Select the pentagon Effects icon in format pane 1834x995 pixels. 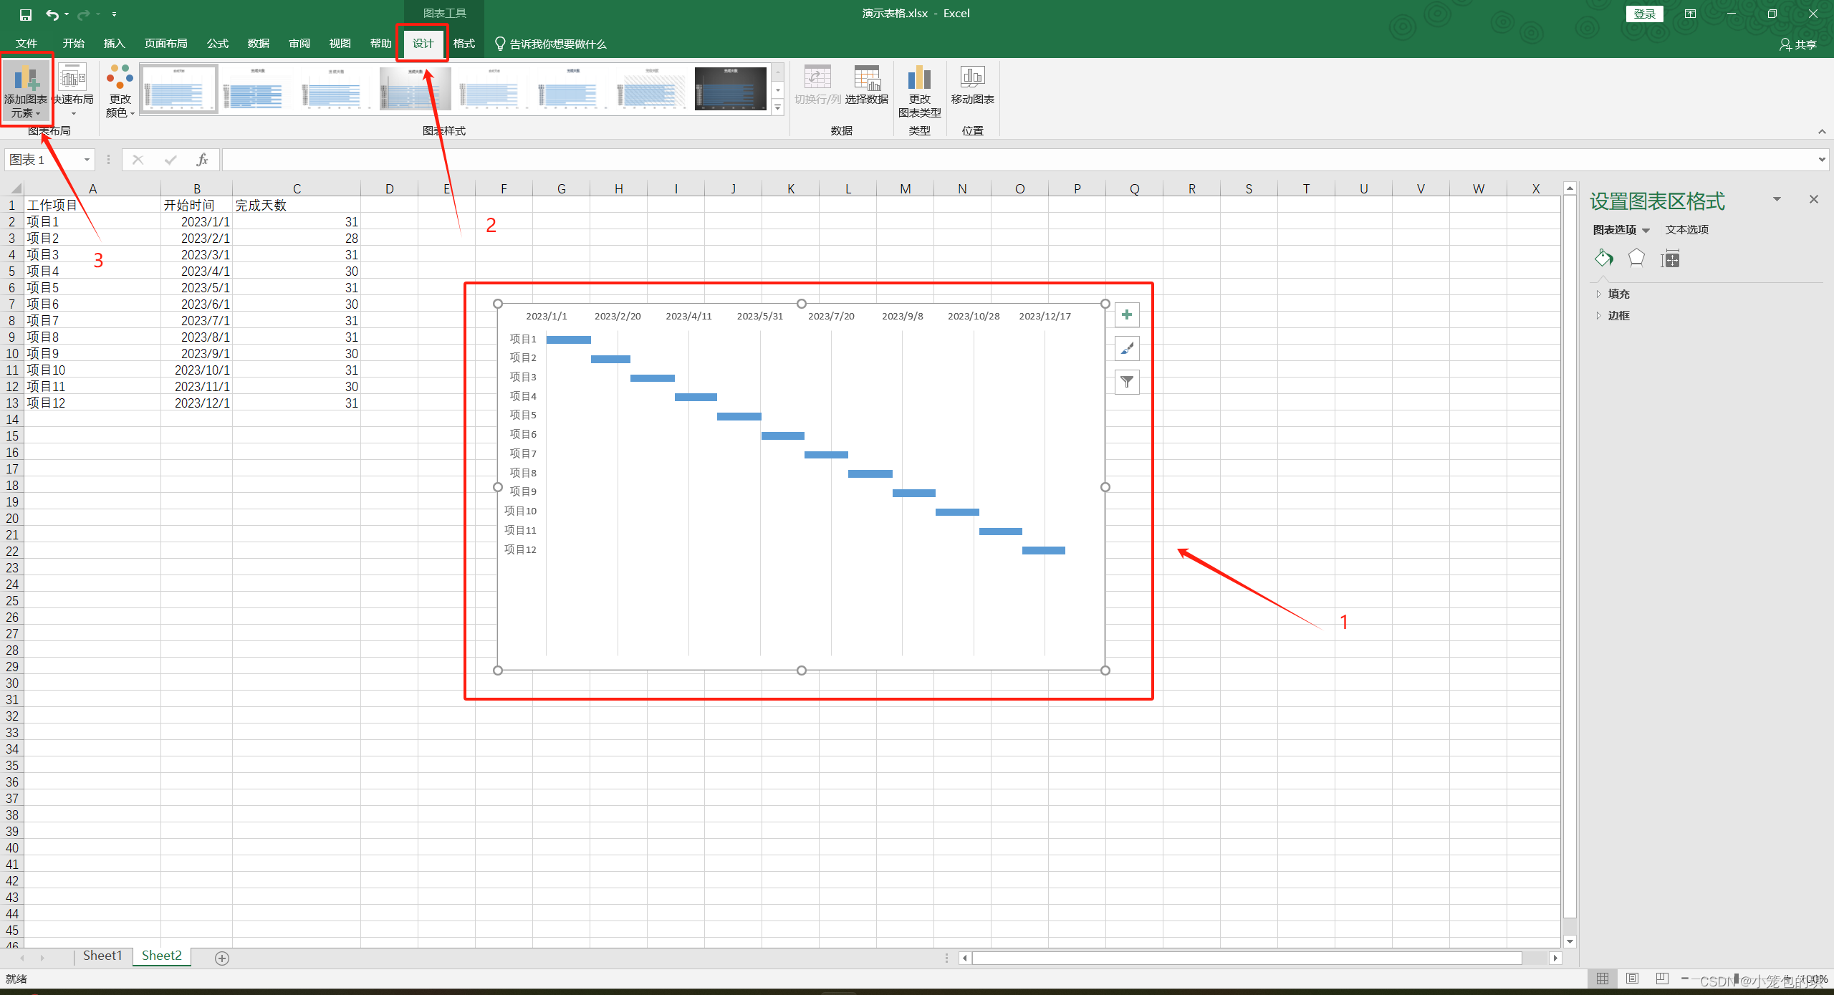(x=1636, y=258)
